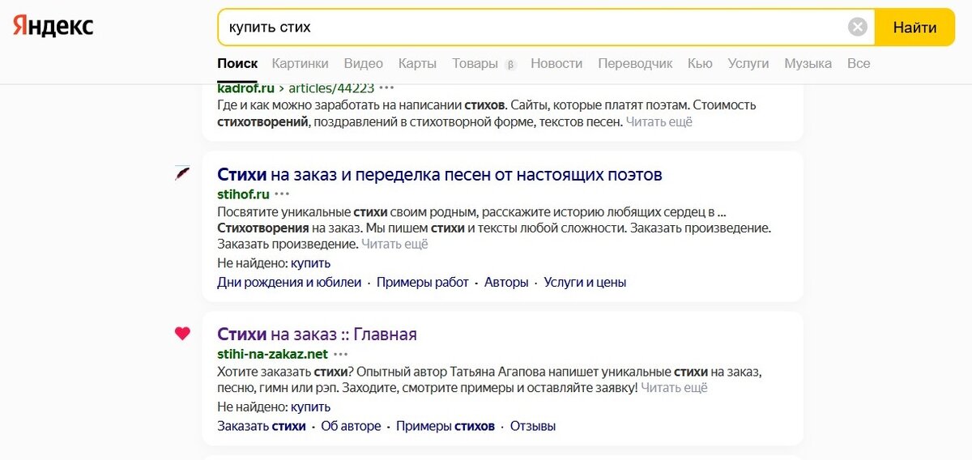Open the Все services tab
Image resolution: width=972 pixels, height=460 pixels.
859,63
